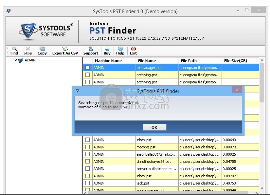Maximize the PST Finder main window
The height and width of the screenshot is (195, 270).
(x=247, y=10)
